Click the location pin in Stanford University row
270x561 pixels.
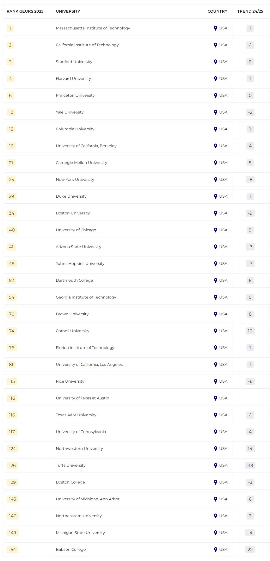click(x=215, y=62)
